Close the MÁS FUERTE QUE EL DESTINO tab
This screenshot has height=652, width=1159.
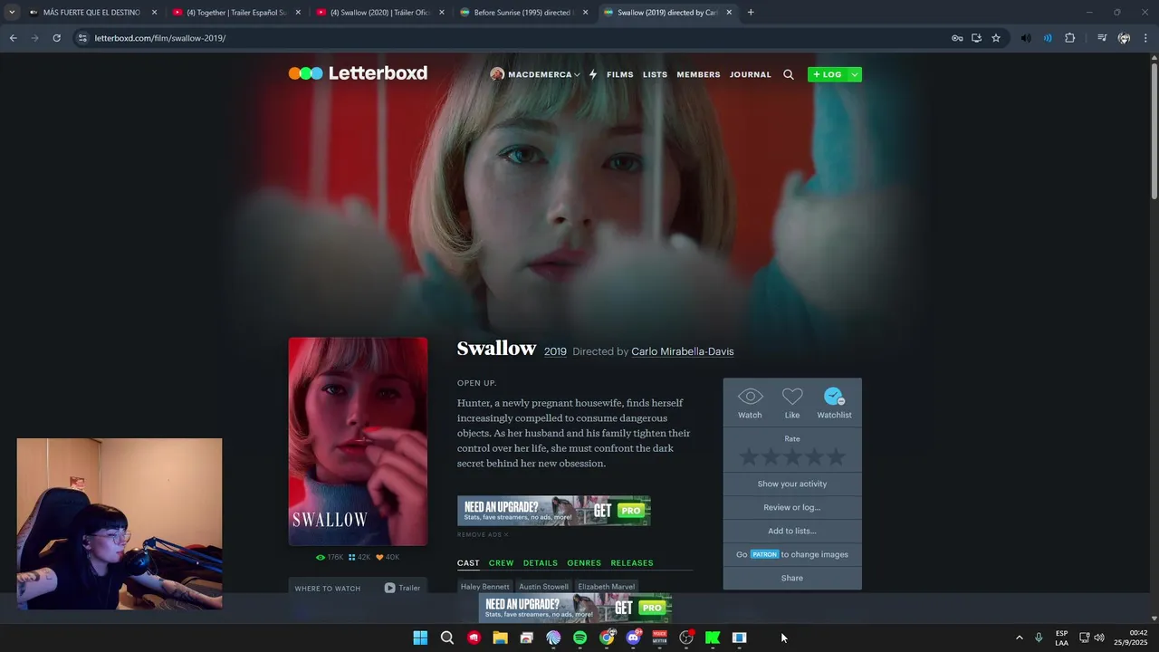[154, 13]
